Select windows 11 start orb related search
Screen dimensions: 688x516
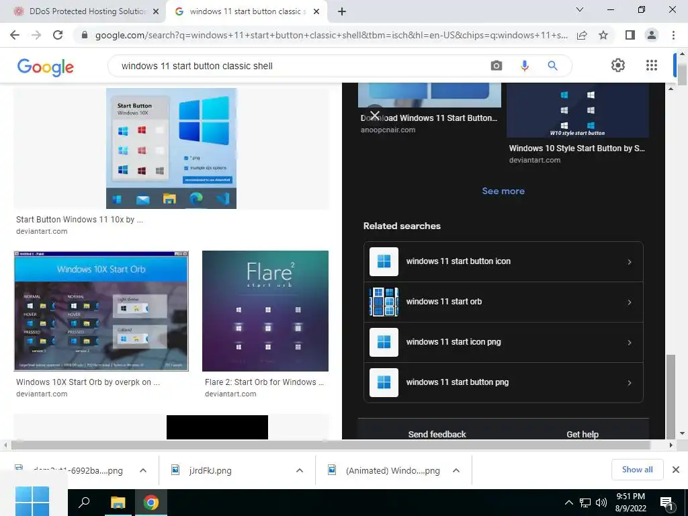503,302
